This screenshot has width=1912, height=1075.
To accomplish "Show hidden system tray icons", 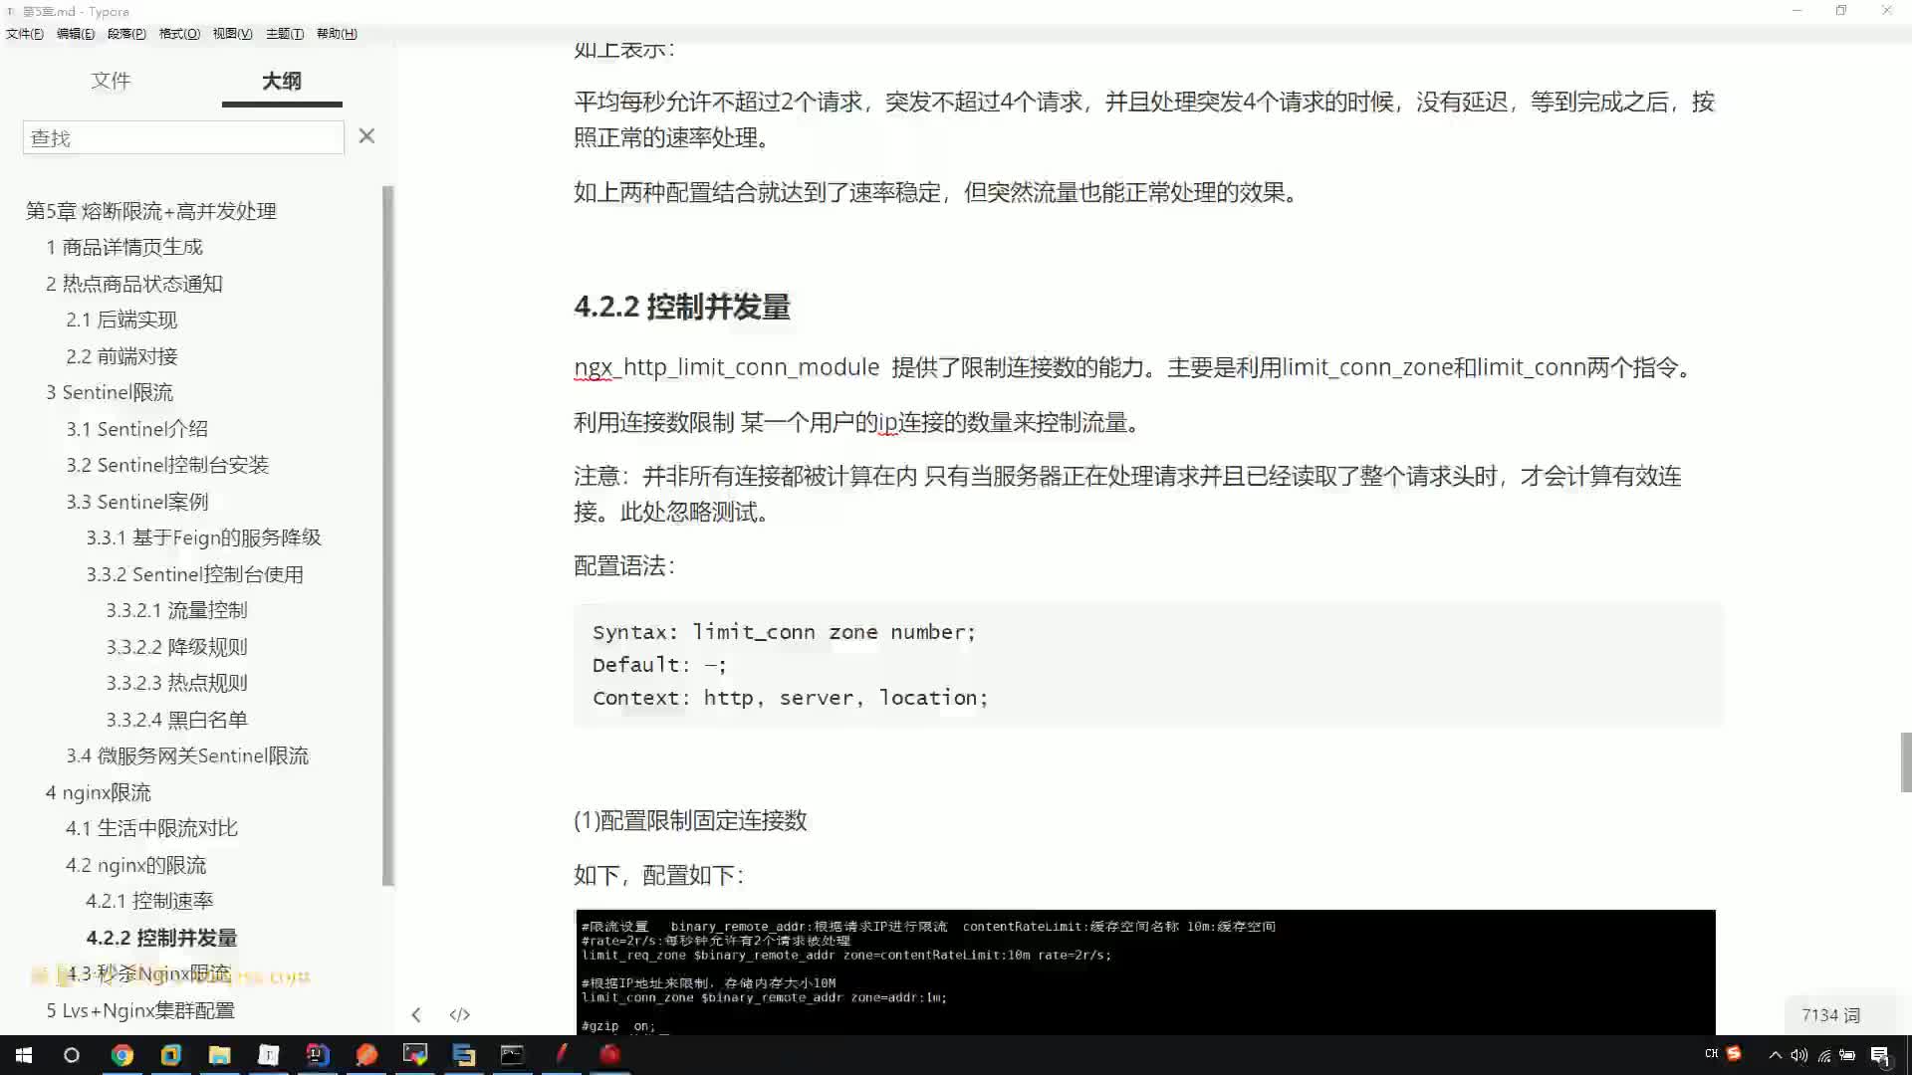I will tap(1775, 1055).
